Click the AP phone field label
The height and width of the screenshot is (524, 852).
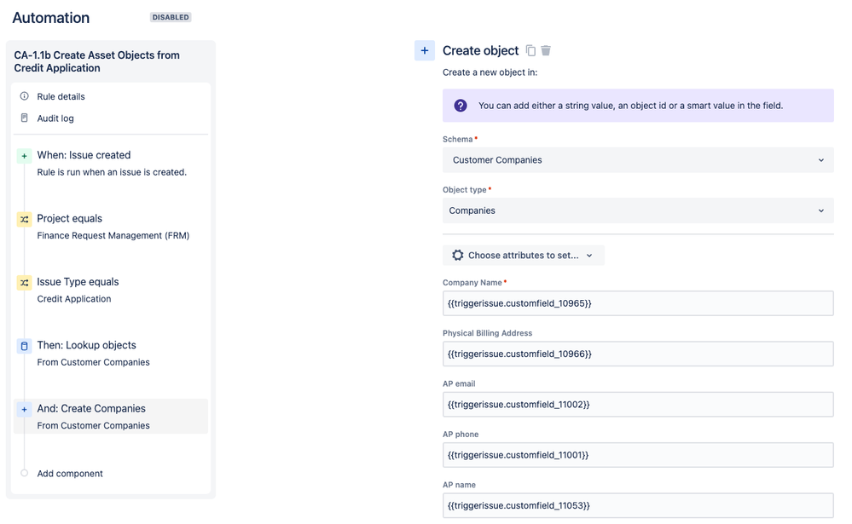click(x=461, y=434)
